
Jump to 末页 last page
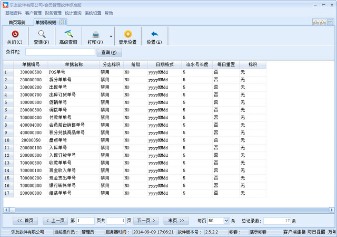coord(175,221)
